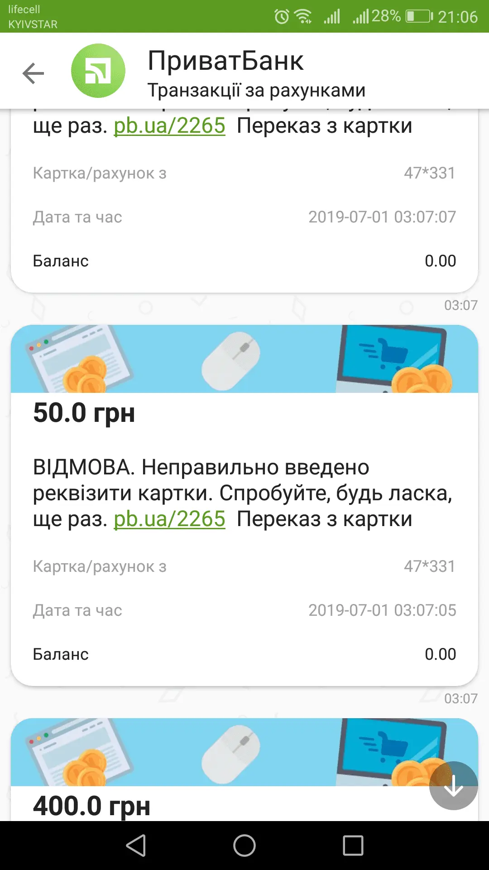Tap the alarm clock status icon
This screenshot has height=870, width=489.
tap(282, 17)
